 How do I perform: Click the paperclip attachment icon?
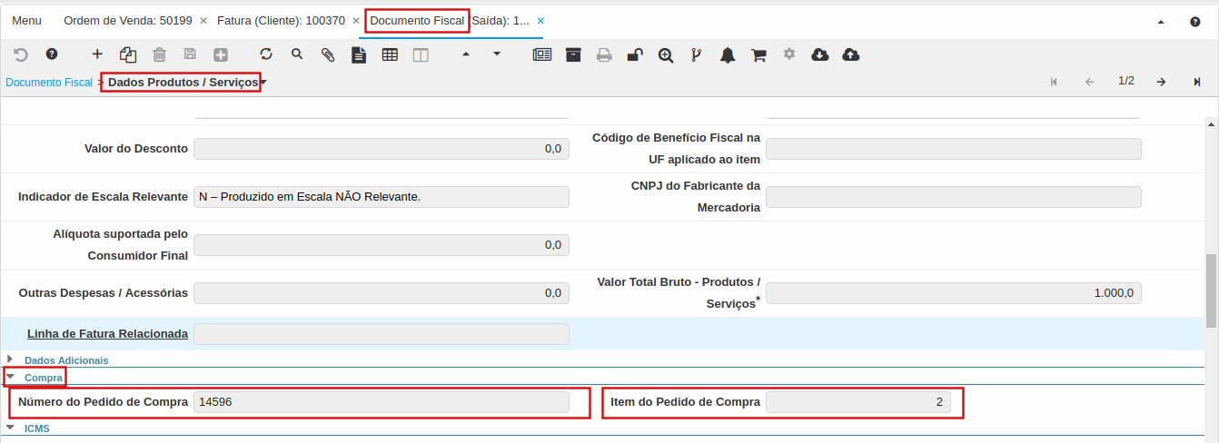(x=328, y=54)
